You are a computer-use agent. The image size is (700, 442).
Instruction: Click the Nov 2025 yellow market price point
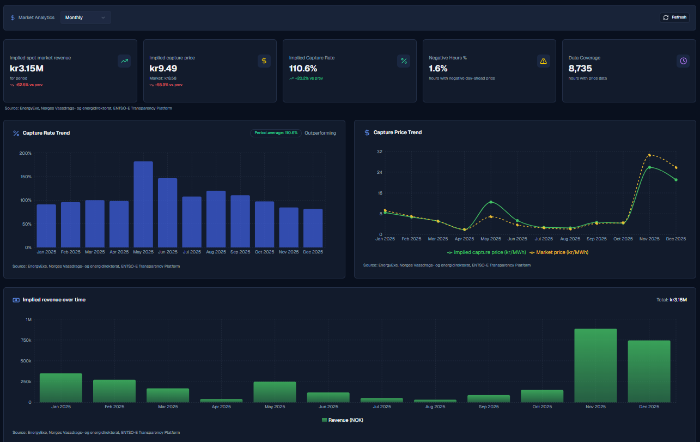click(x=649, y=155)
